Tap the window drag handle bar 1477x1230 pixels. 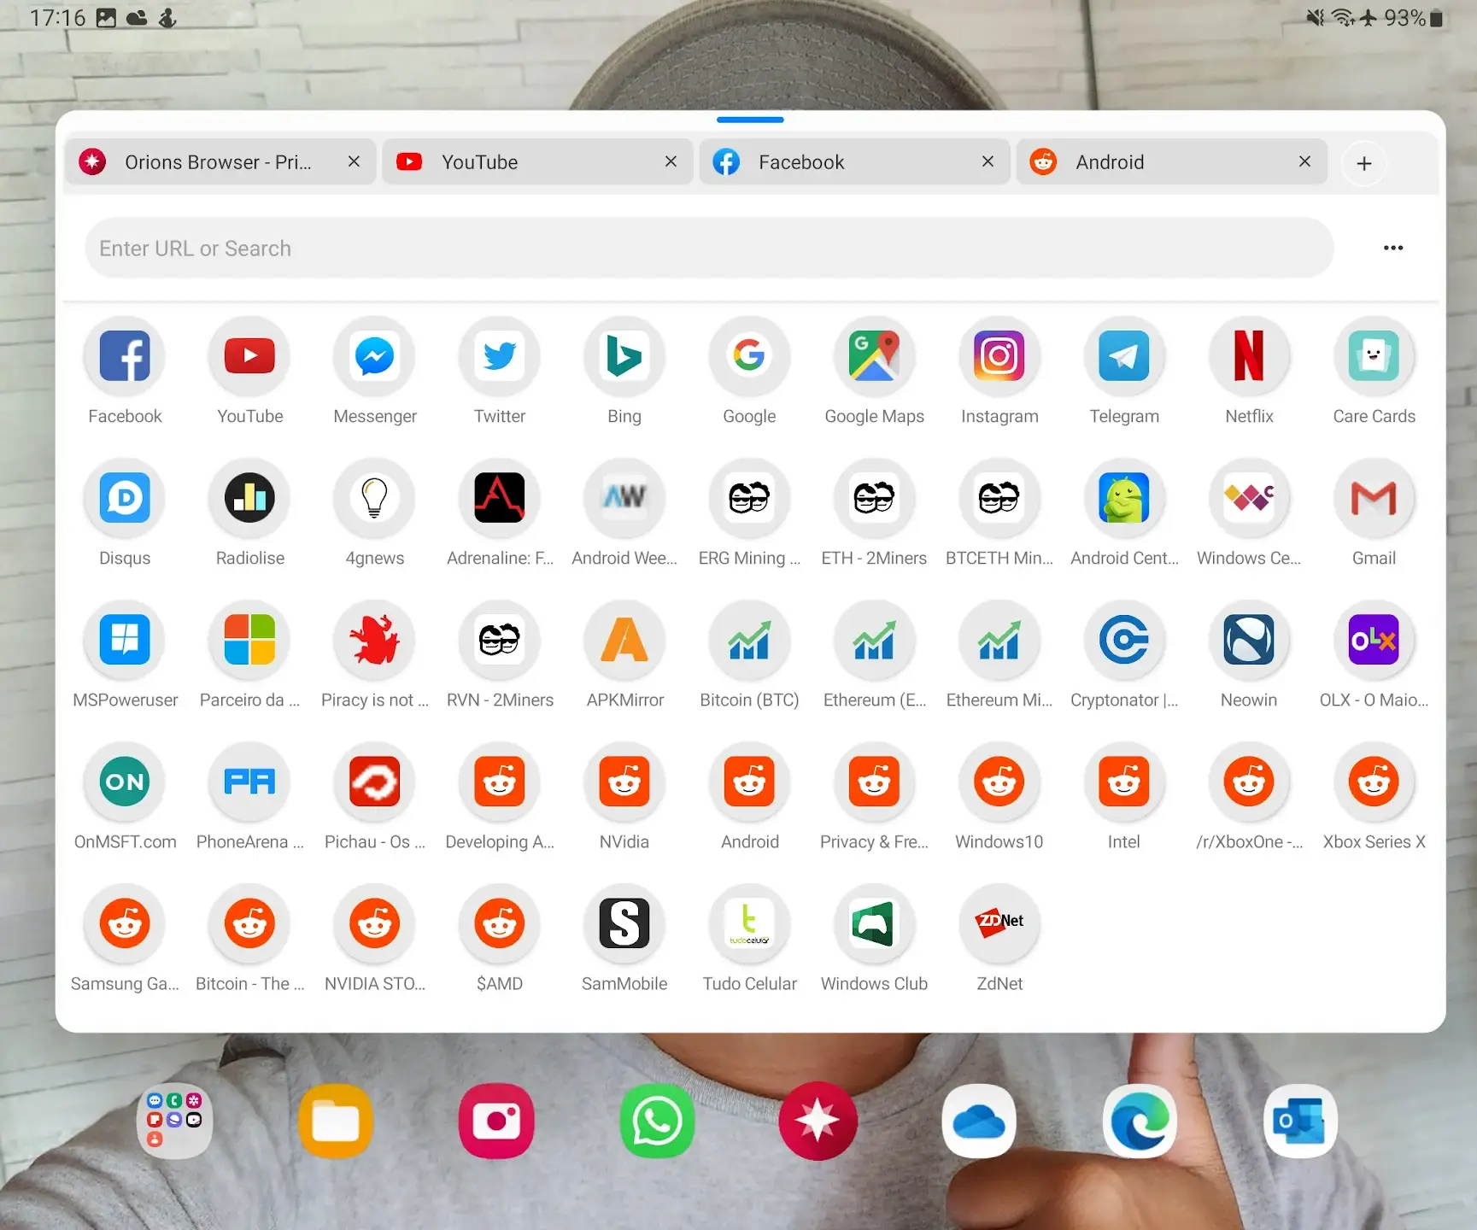coord(750,120)
